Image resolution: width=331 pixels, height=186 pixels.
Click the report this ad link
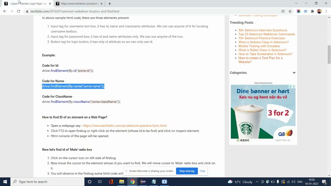point(282,140)
